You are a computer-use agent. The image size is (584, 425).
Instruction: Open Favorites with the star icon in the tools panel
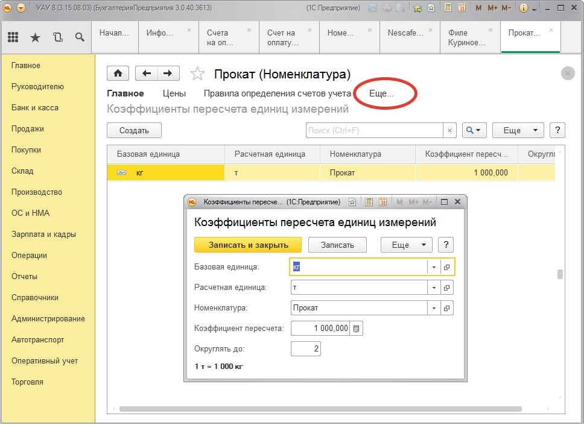(35, 37)
